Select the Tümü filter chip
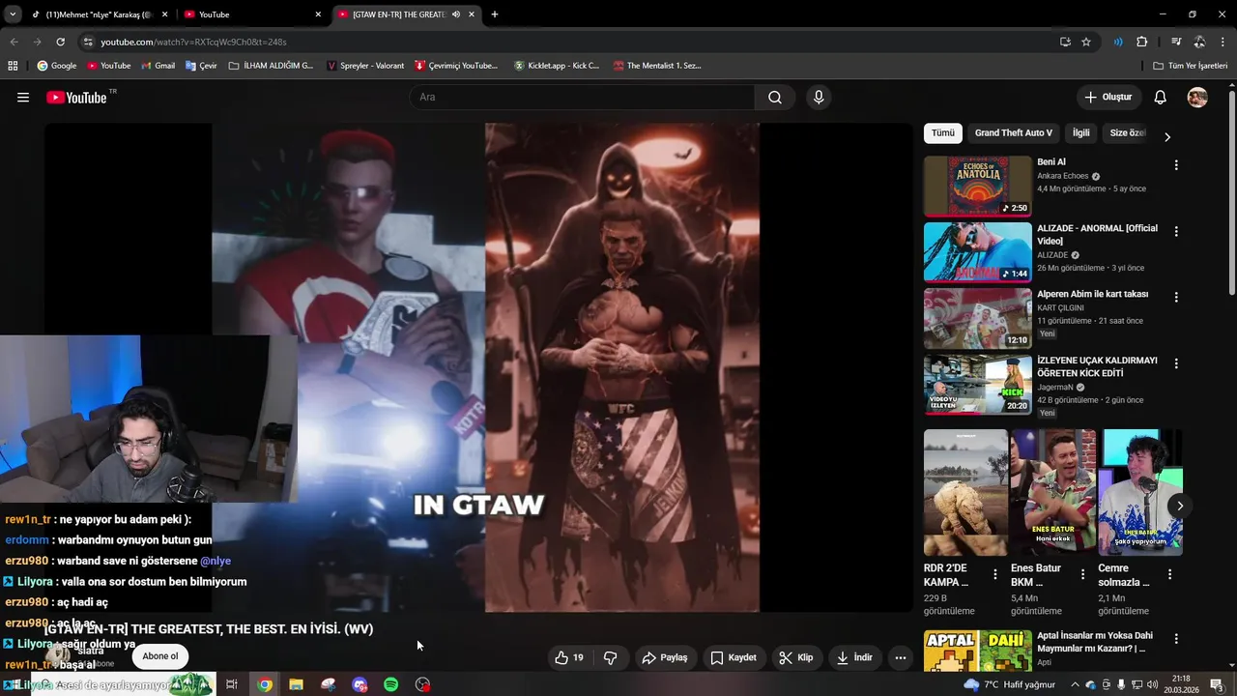This screenshot has width=1237, height=696. (x=943, y=133)
